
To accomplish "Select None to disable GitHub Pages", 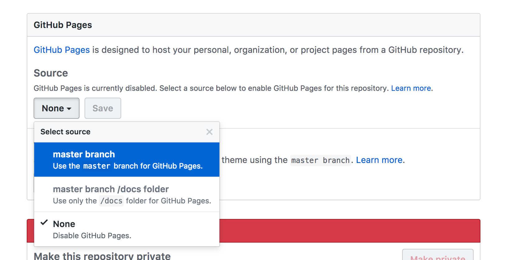I will tap(127, 229).
